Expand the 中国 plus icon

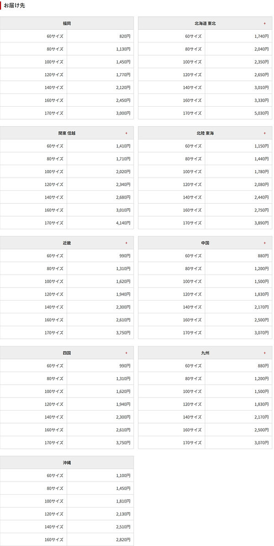click(x=264, y=243)
